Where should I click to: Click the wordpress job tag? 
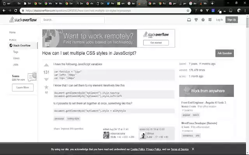pyautogui.click(x=188, y=136)
